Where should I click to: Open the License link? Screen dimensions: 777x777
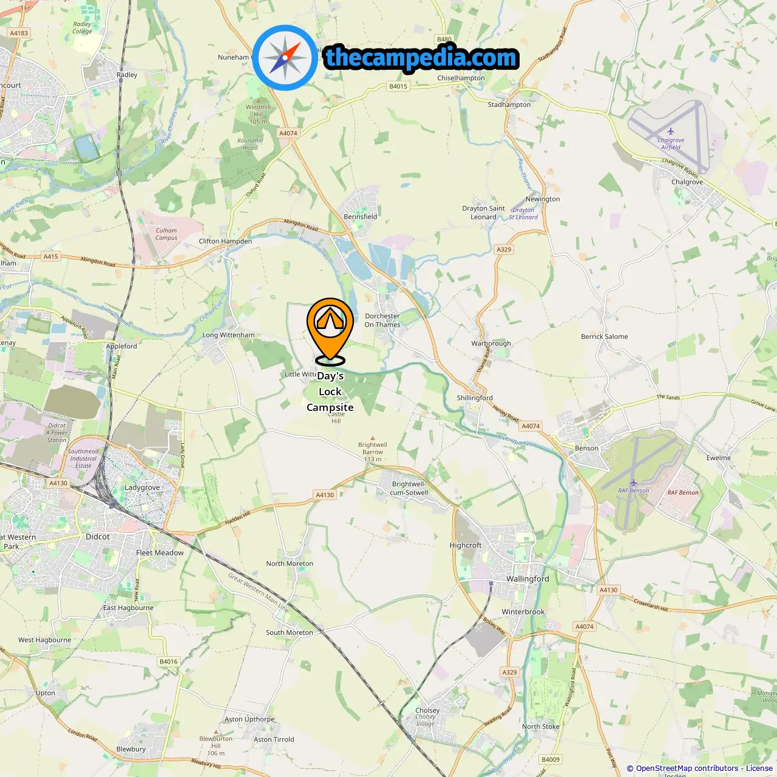click(x=759, y=768)
